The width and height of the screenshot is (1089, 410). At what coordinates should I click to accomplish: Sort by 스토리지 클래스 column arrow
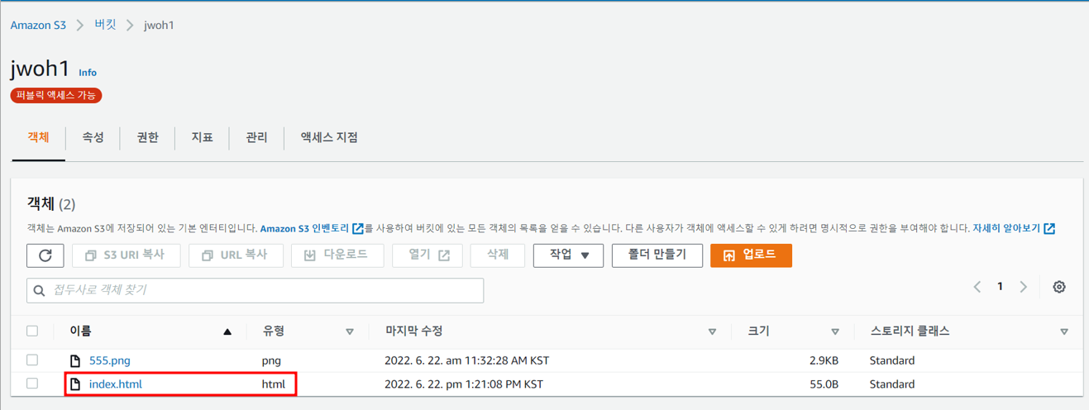pos(1064,331)
